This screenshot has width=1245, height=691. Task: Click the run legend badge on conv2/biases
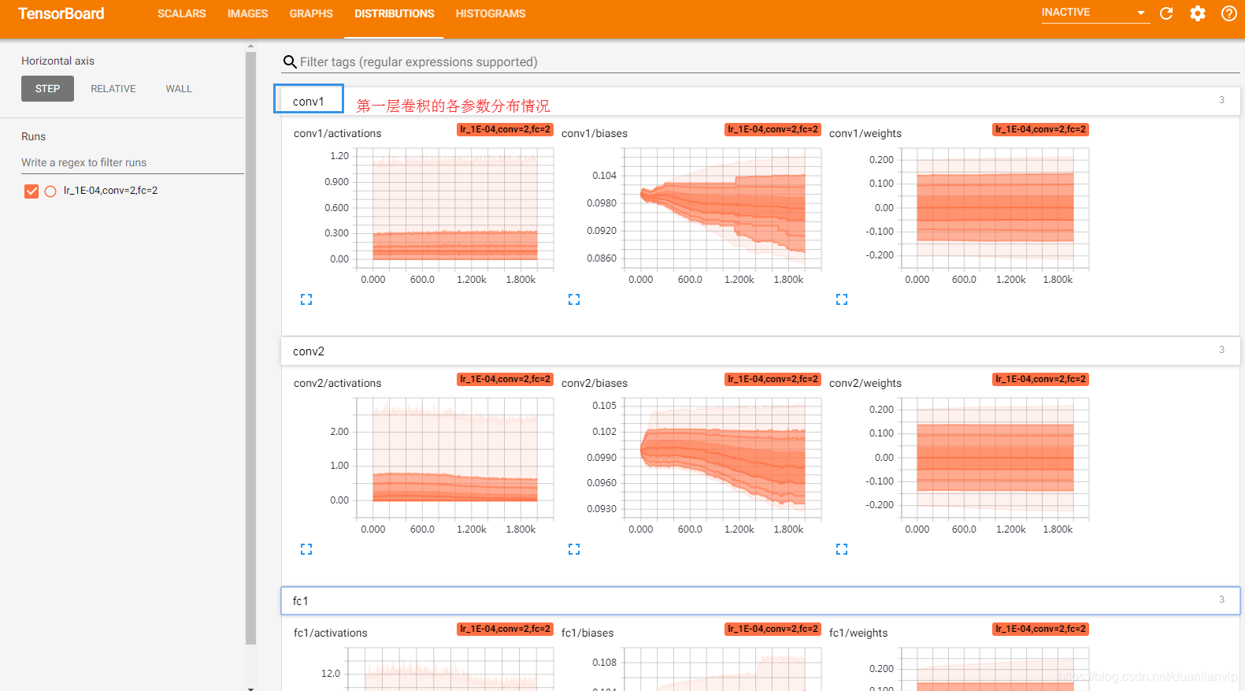(x=773, y=379)
